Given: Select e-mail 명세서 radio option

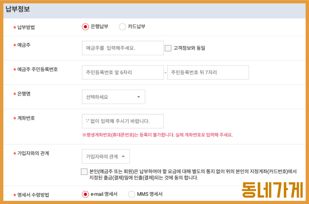Looking at the screenshot, I should pos(85,194).
